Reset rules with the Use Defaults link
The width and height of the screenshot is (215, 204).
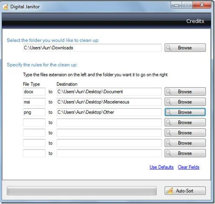click(x=161, y=167)
